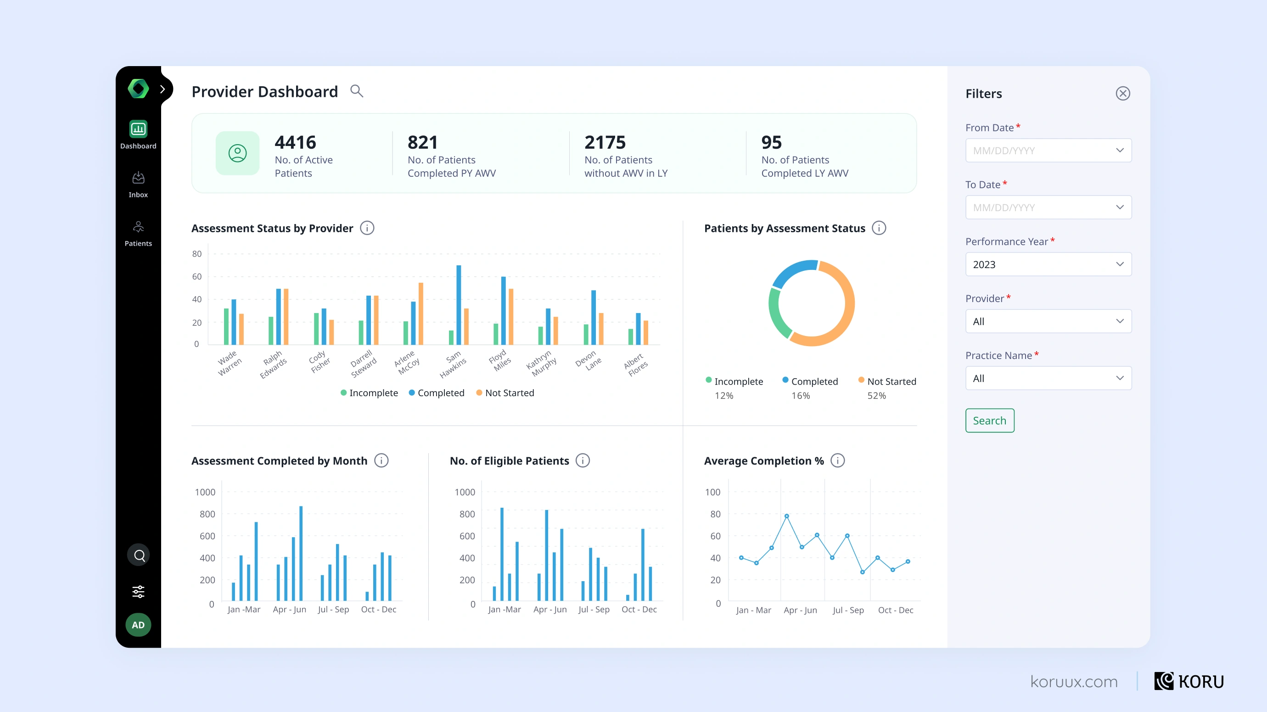Screen dimensions: 1267x712
Task: Open the koruux.com link
Action: pos(1074,682)
